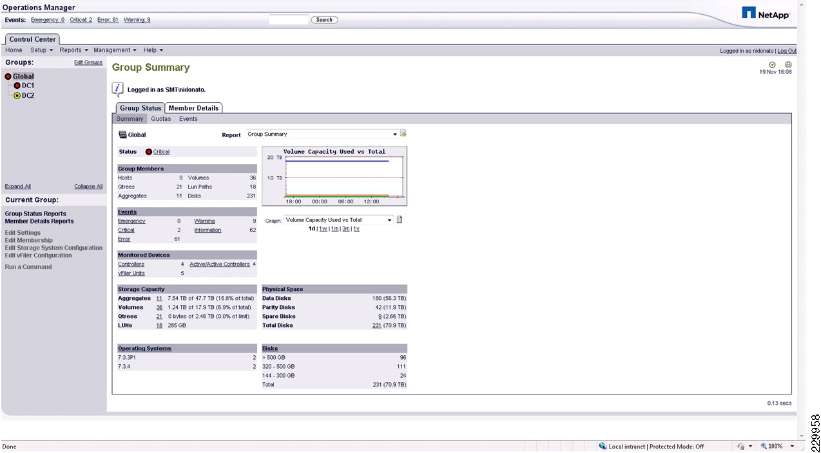The height and width of the screenshot is (453, 821).
Task: Switch graph range to 3m
Action: click(x=346, y=229)
